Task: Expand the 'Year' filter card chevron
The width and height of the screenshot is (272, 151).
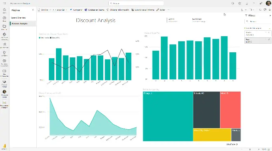Action: (266, 39)
